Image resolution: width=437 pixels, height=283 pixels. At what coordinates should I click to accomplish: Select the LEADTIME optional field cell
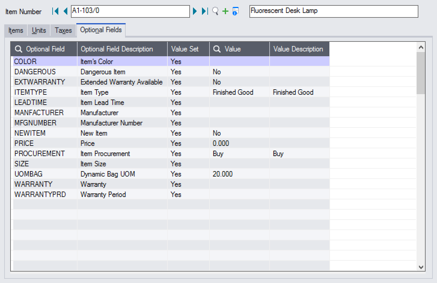point(45,102)
